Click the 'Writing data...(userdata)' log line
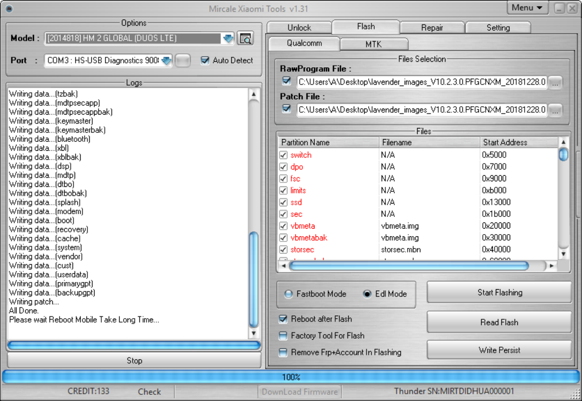Viewport: 582px width, 401px height. [48, 275]
